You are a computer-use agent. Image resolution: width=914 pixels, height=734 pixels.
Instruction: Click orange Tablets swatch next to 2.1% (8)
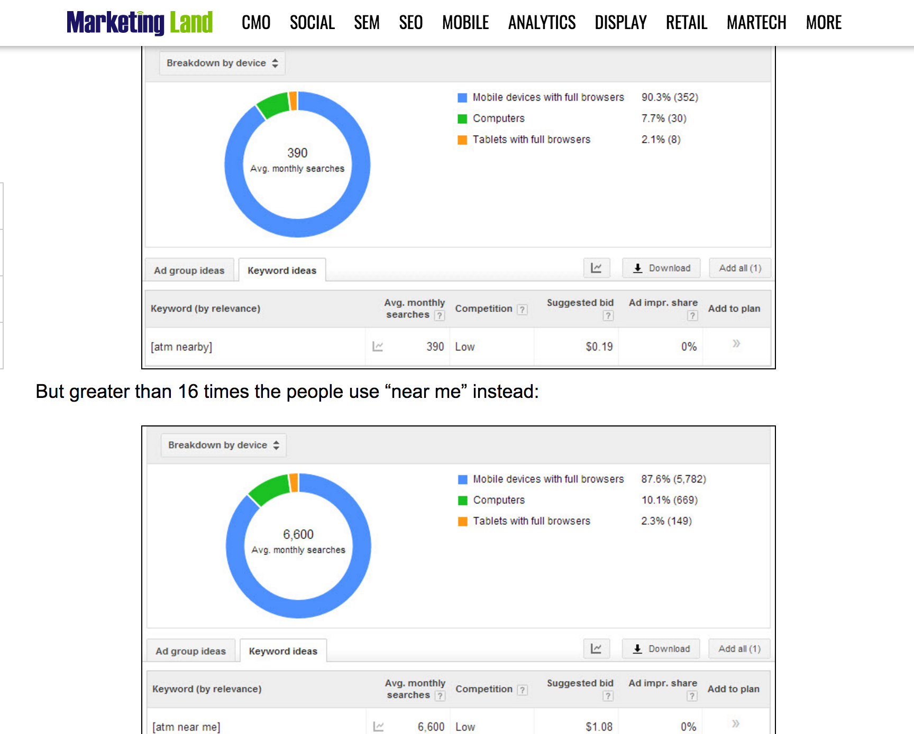click(x=462, y=140)
